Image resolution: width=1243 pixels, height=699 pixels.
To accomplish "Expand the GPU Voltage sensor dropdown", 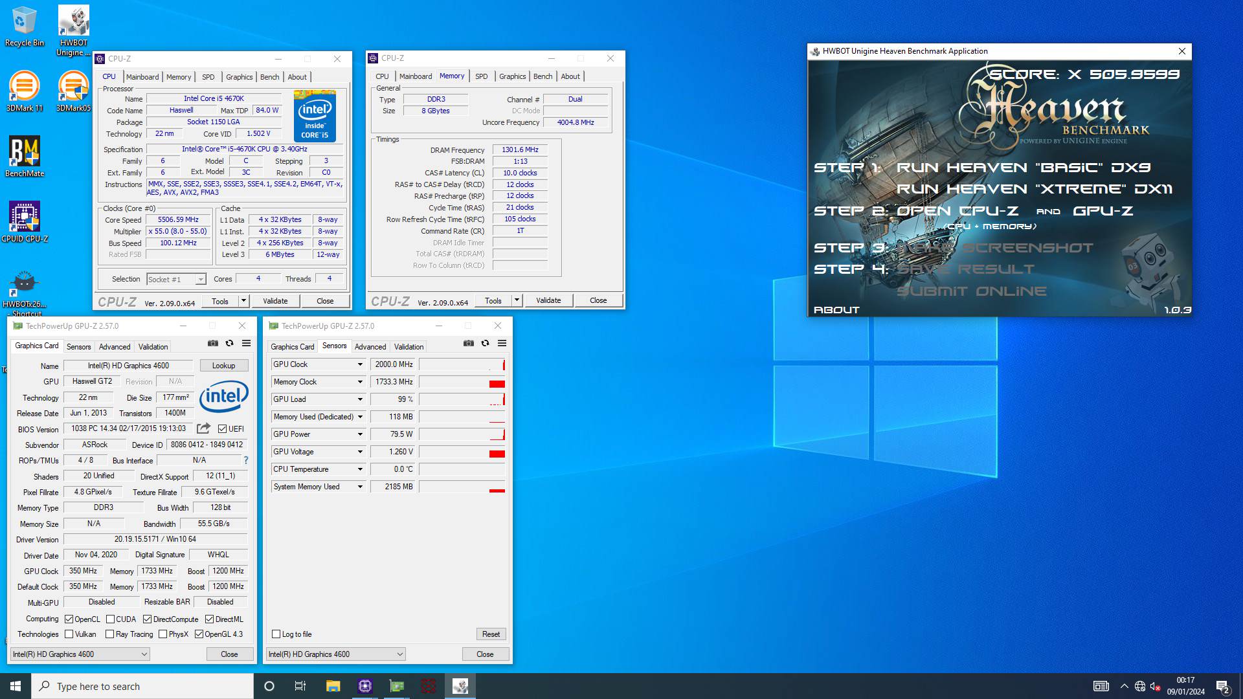I will pyautogui.click(x=360, y=452).
